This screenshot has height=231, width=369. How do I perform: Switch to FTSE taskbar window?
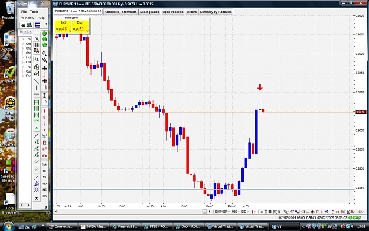coord(158,226)
